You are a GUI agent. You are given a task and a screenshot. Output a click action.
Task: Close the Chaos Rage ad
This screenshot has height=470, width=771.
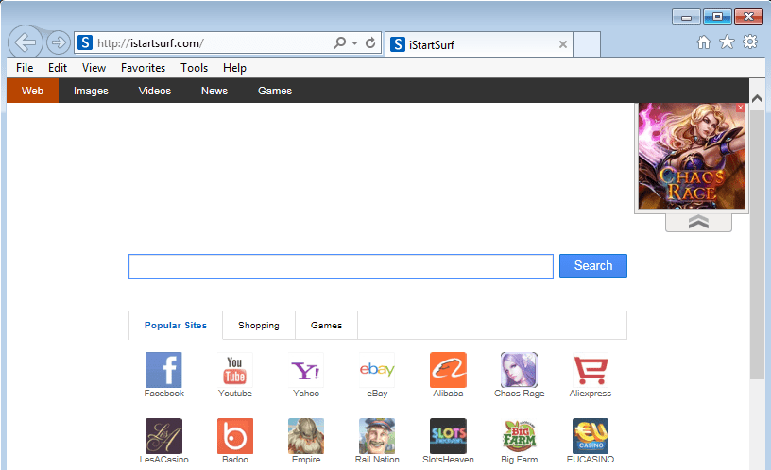pyautogui.click(x=740, y=108)
